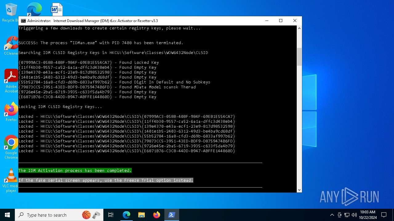The height and width of the screenshot is (221, 394).
Task: Click the 'Locking IDM CLSID Registry Keys...' line
Action: click(60, 107)
